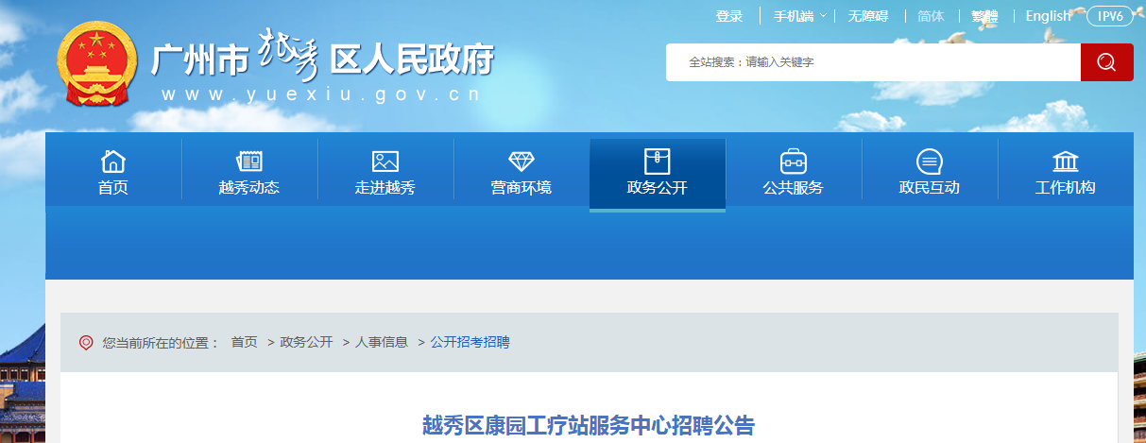Click the red magnifier search button

[1106, 62]
